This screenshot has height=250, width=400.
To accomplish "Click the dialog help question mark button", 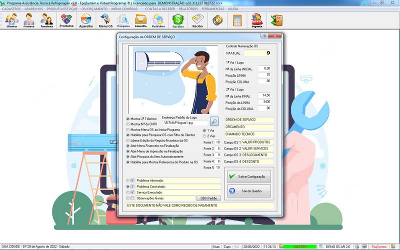I will [264, 35].
